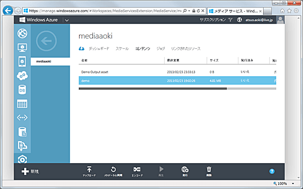Open Media Services play icon in sidebar
303x189 pixels.
click(x=22, y=159)
